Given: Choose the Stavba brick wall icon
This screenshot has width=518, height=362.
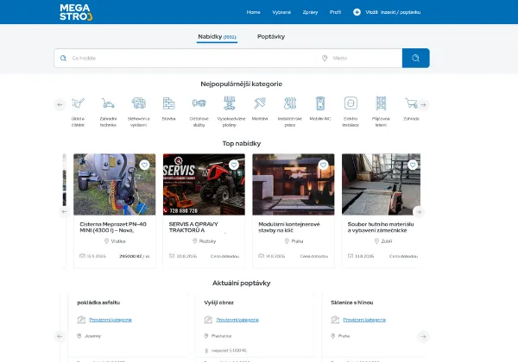Looking at the screenshot, I should coord(169,103).
